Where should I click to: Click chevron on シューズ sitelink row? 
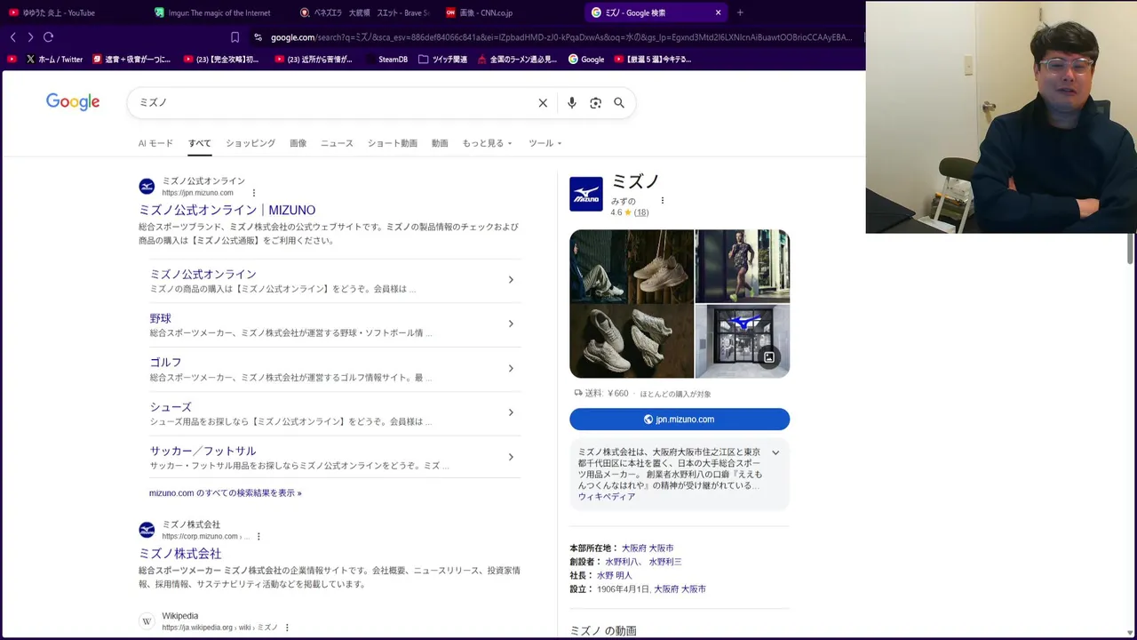(511, 412)
